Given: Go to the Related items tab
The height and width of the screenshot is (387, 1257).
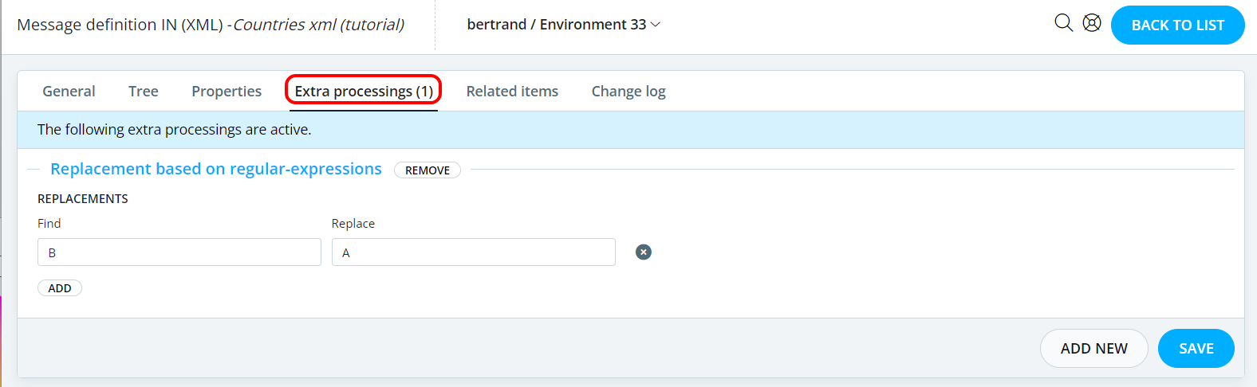Looking at the screenshot, I should coord(512,92).
